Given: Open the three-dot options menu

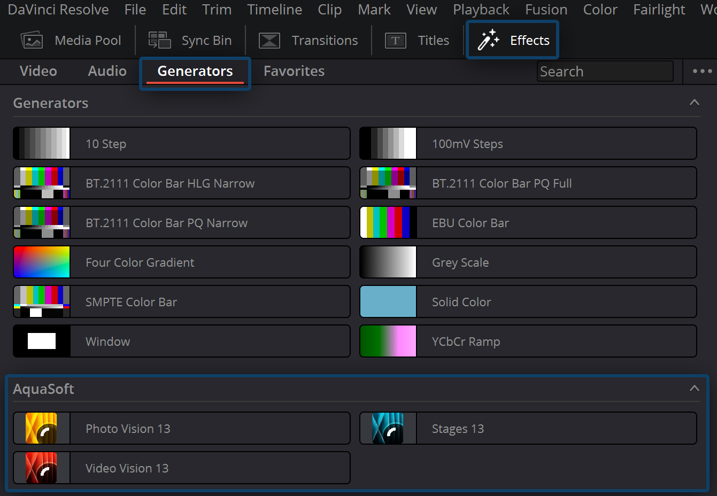Looking at the screenshot, I should pos(701,71).
